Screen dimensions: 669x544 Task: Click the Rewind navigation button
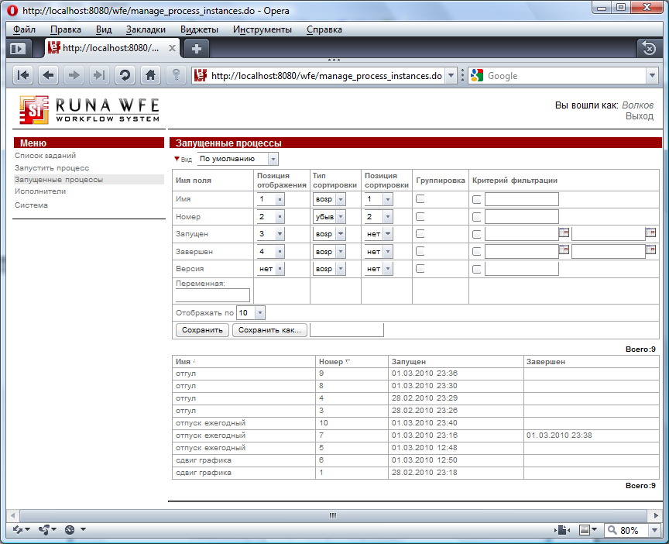[23, 75]
